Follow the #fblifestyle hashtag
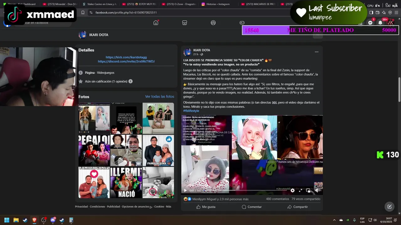This screenshot has height=225, width=401. [191, 111]
